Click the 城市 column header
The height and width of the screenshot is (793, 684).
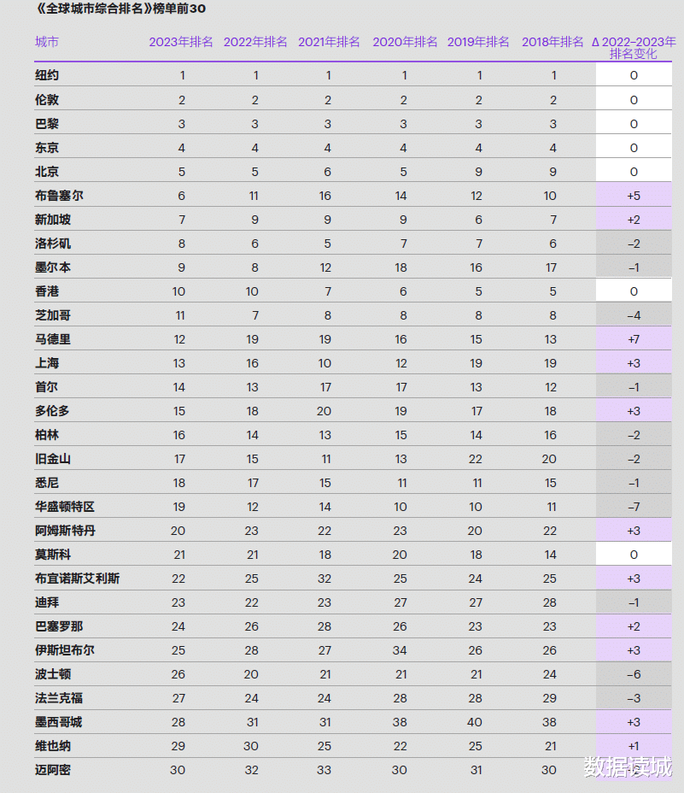click(46, 42)
